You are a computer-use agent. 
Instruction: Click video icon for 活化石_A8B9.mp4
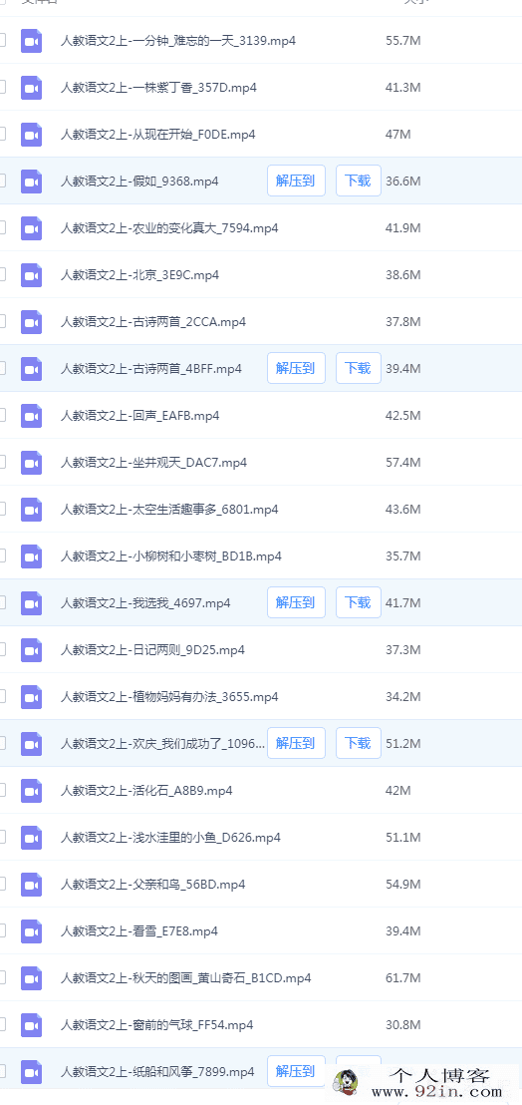(x=32, y=791)
